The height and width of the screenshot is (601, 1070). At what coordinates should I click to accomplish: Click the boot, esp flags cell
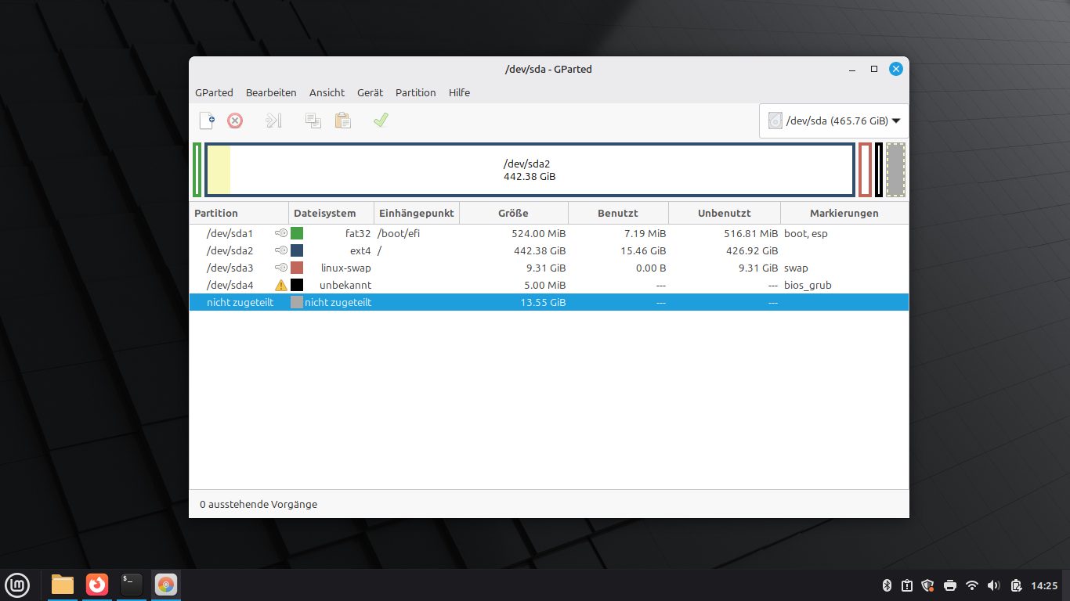point(805,233)
